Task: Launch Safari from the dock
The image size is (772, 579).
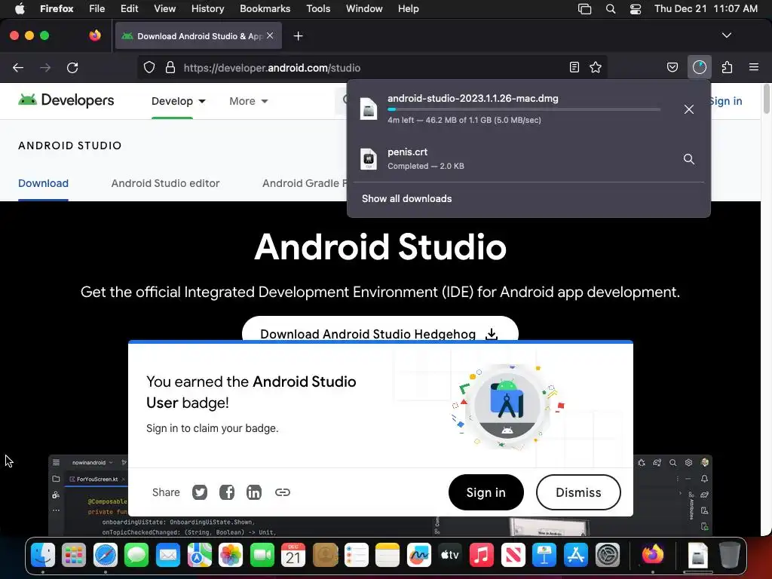Action: 106,556
